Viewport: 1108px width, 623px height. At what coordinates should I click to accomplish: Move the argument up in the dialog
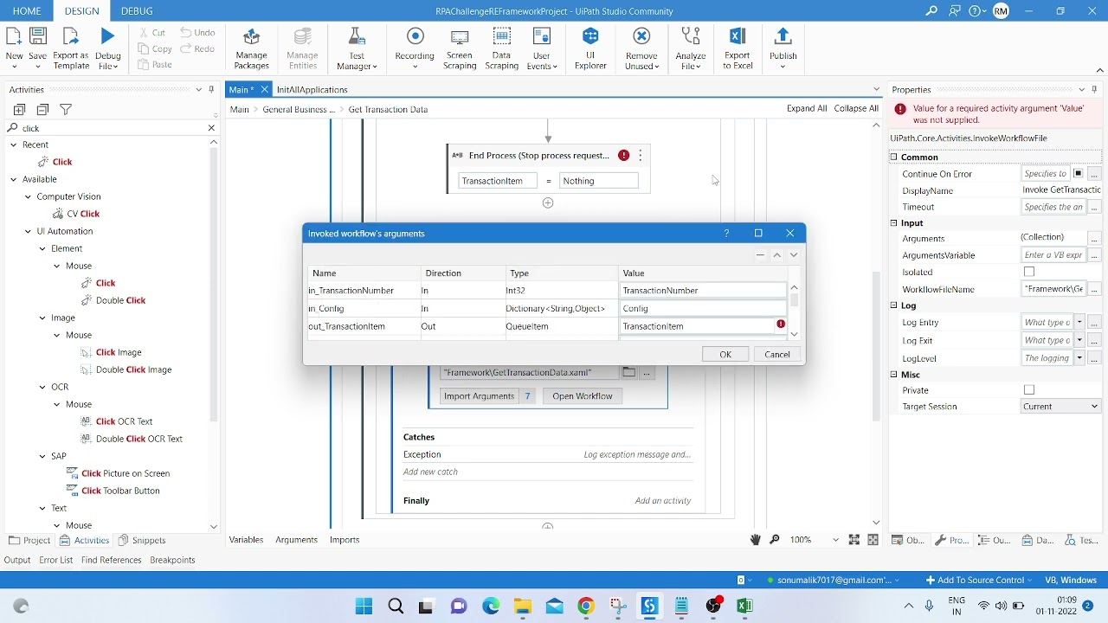(776, 255)
